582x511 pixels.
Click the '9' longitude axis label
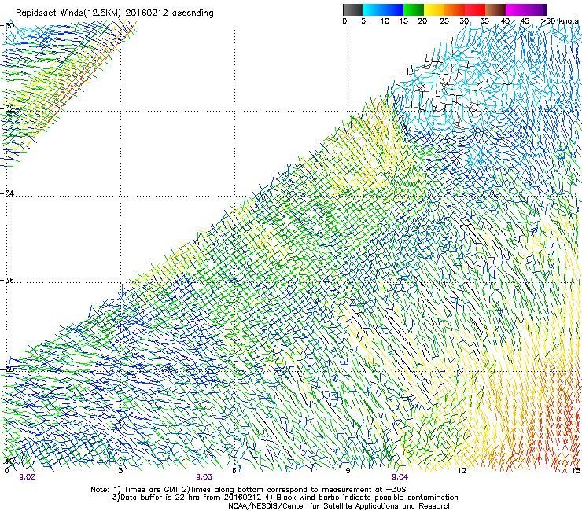point(348,471)
